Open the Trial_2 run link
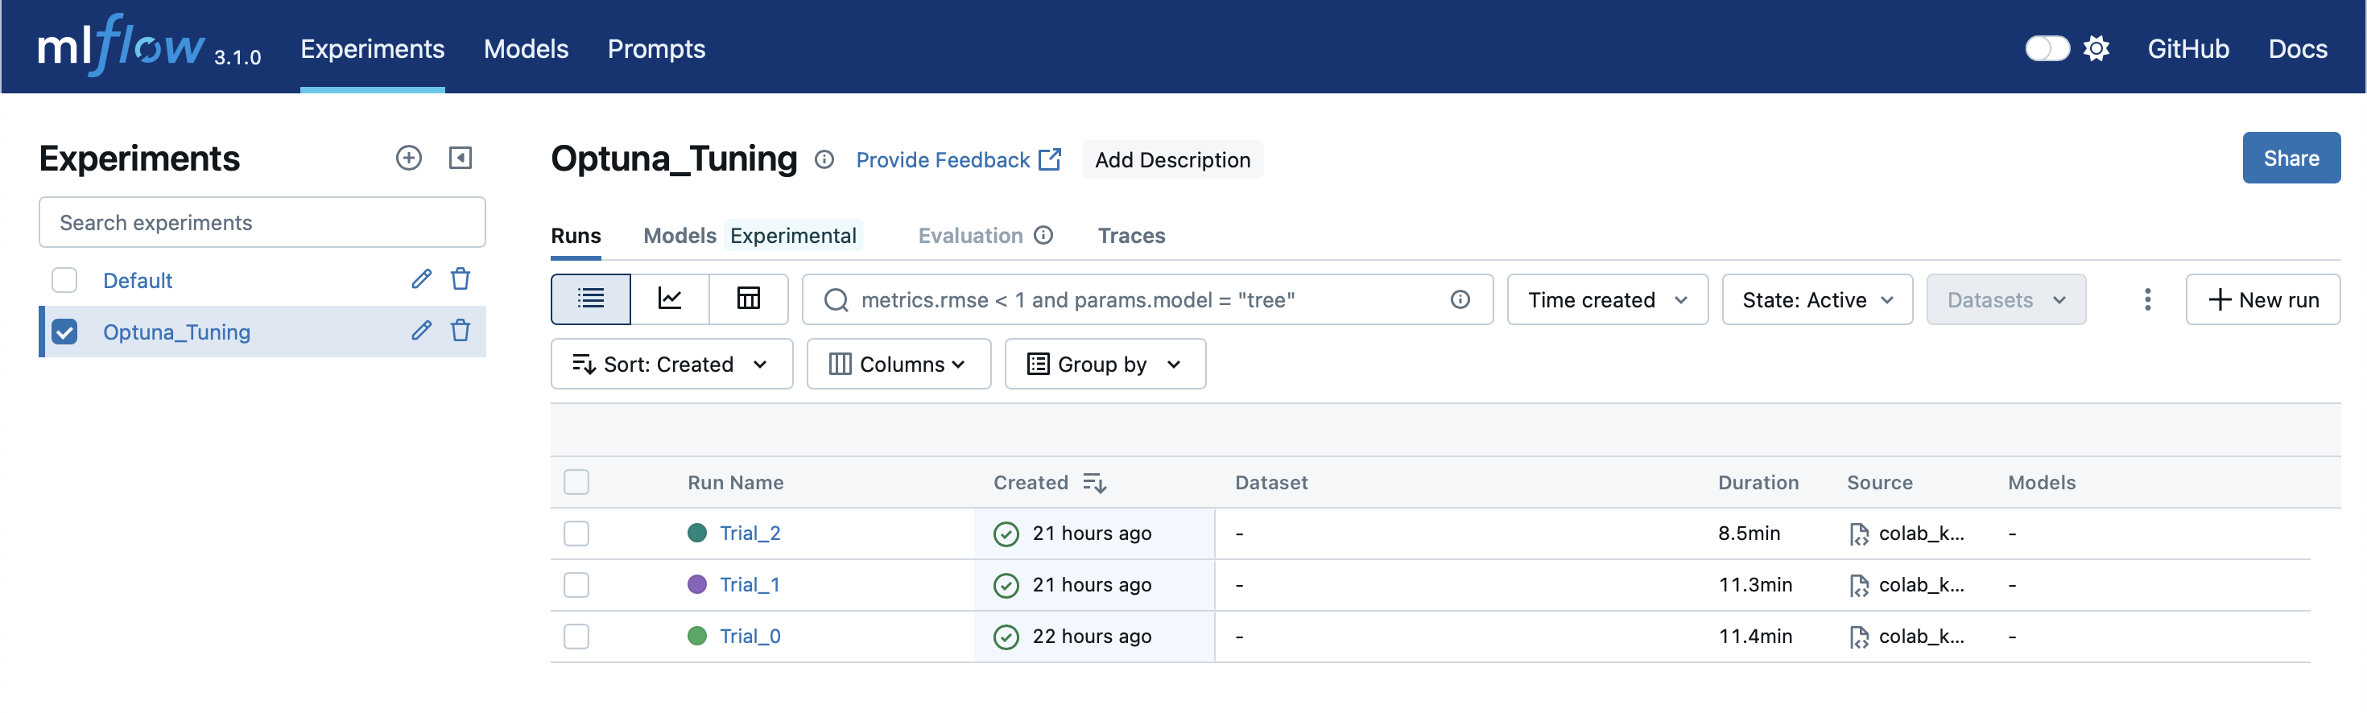2367x713 pixels. 750,534
